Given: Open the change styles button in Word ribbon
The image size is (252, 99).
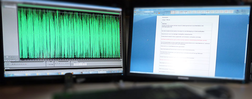Looking at the screenshot, I should 237,11.
